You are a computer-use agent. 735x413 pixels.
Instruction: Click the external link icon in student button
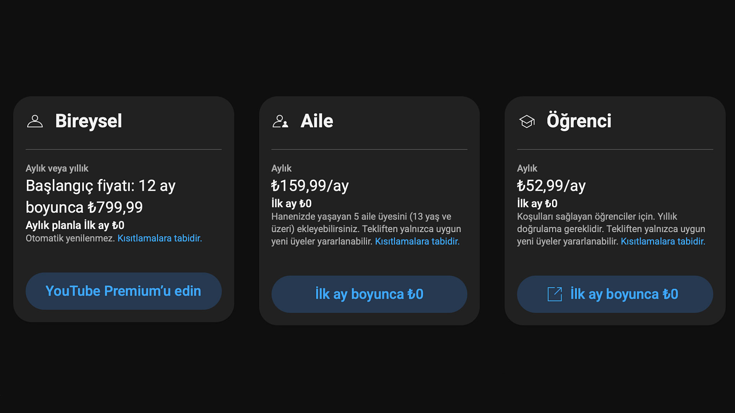pyautogui.click(x=555, y=294)
